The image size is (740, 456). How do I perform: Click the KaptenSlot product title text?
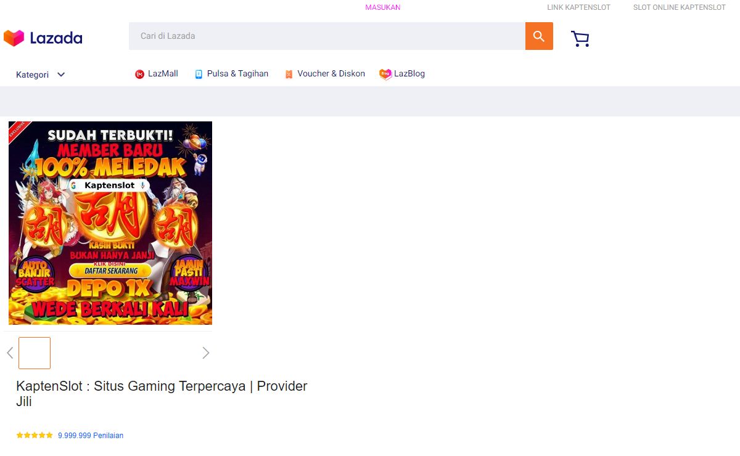[x=162, y=394]
